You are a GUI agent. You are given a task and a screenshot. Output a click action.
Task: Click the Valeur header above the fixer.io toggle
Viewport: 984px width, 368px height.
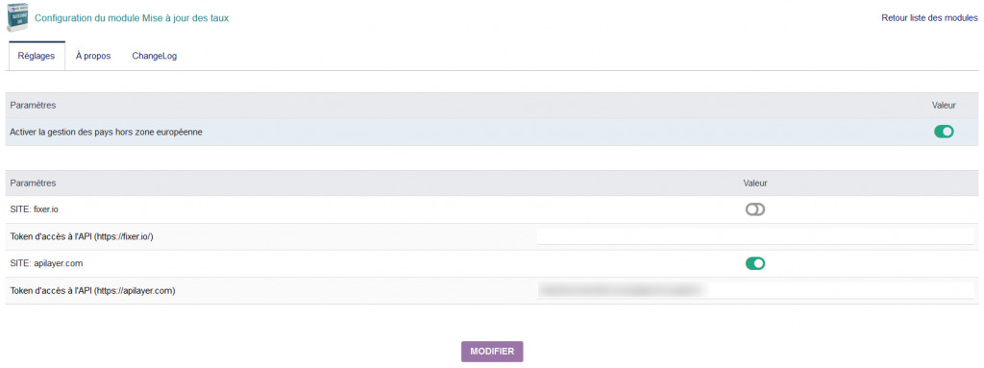755,183
